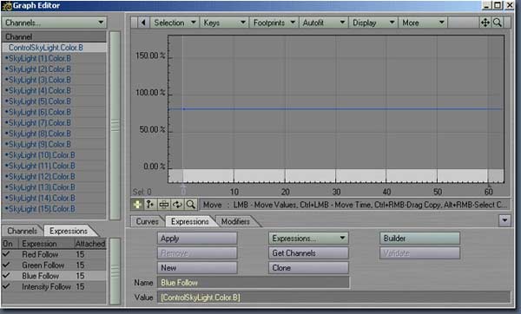Toggle the Green Follow expression checkmark
Screen dimensions: 521x314
pyautogui.click(x=6, y=265)
